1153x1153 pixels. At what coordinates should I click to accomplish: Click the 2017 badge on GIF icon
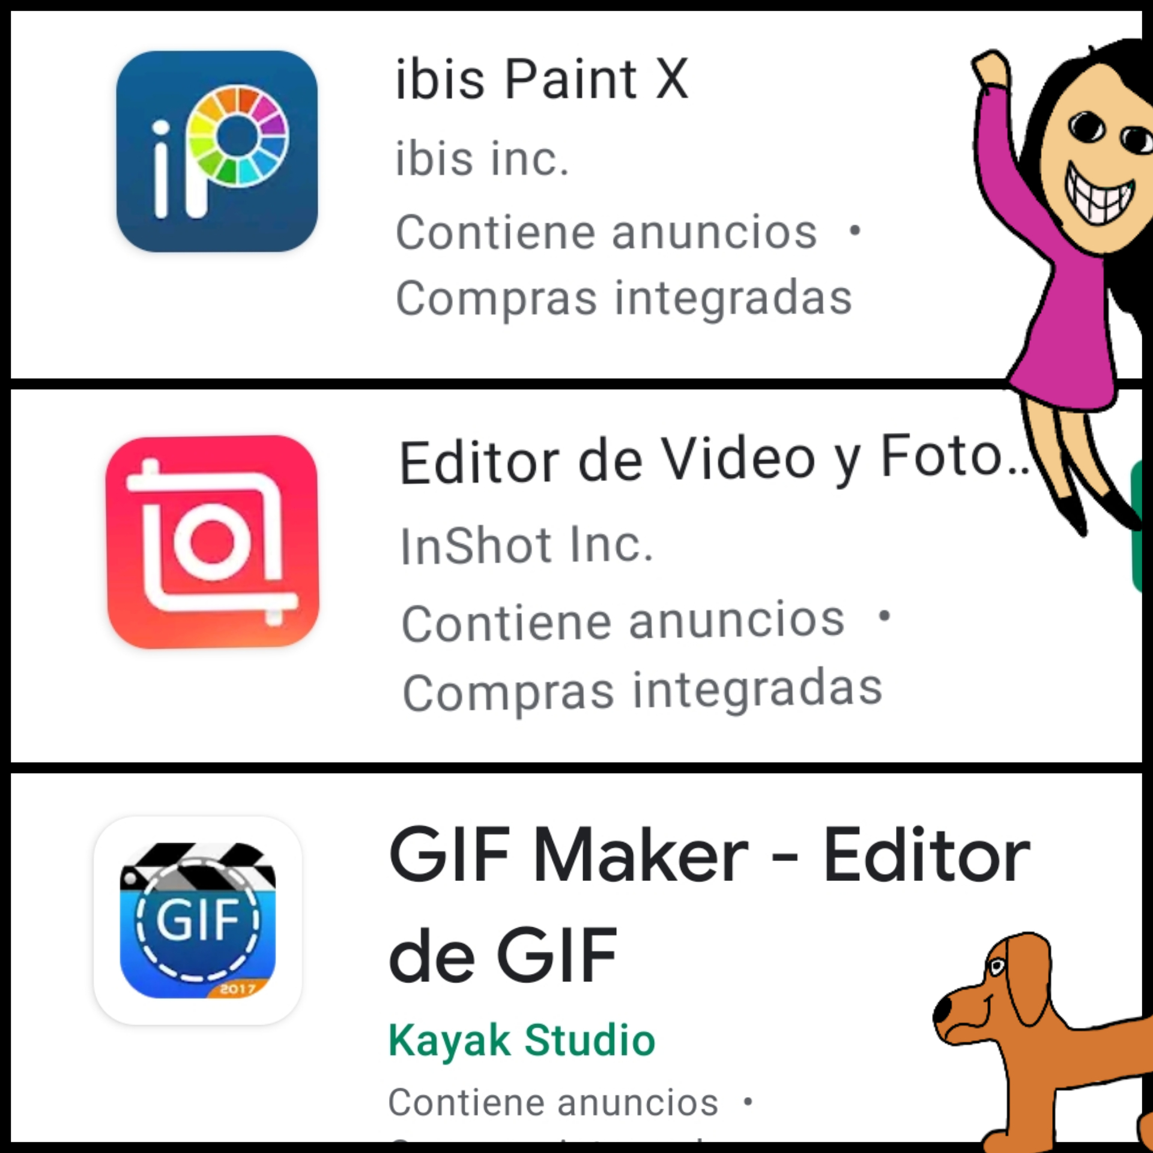click(238, 988)
